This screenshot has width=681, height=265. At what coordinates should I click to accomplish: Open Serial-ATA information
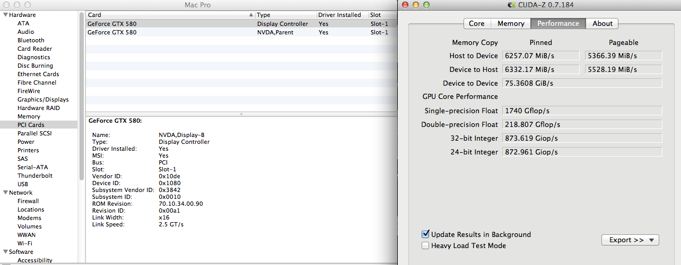coord(32,167)
